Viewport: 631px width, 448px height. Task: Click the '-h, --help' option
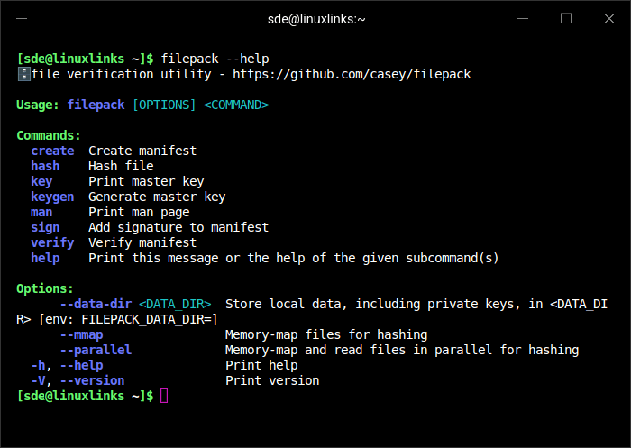tap(68, 365)
